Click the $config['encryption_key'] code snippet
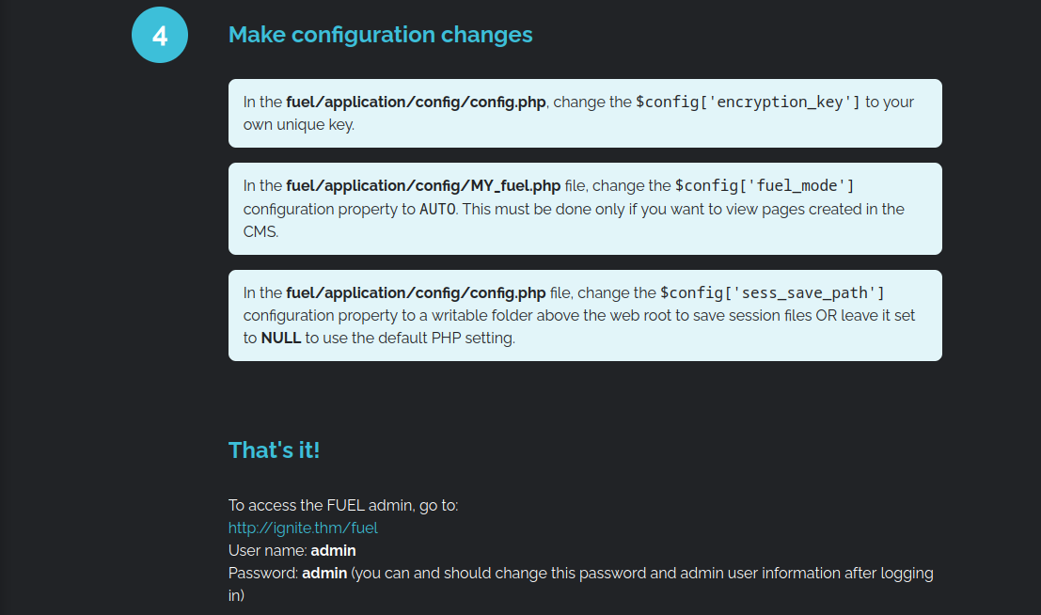 [x=748, y=102]
